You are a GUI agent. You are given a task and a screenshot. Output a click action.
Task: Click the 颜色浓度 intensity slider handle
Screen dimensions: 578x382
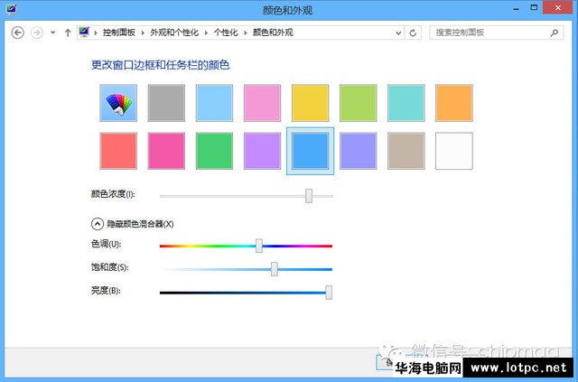point(309,196)
